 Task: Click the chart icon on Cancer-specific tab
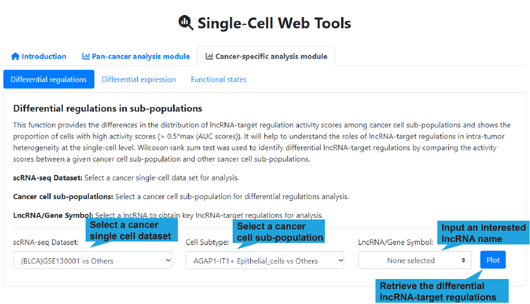click(210, 56)
